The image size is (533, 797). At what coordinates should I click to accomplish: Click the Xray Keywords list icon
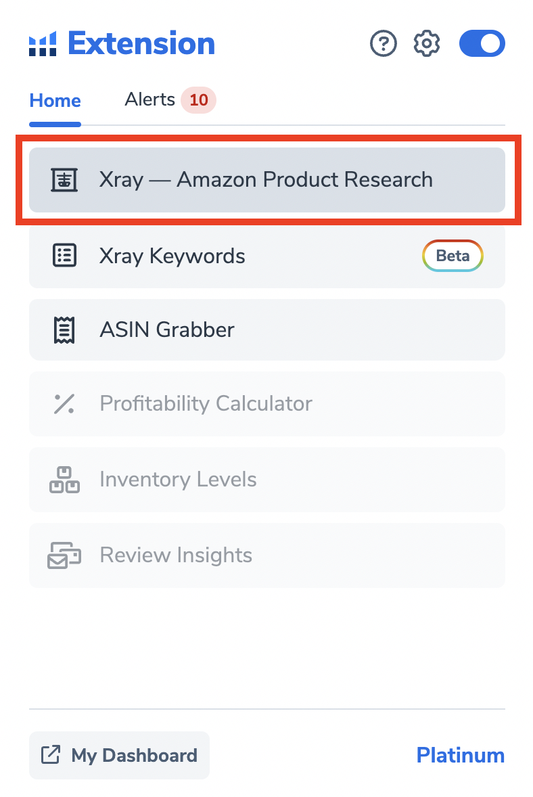[x=64, y=256]
